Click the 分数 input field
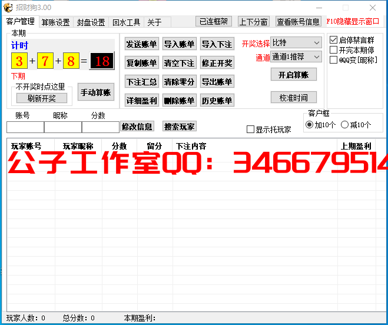The image size is (388, 325). click(x=101, y=127)
